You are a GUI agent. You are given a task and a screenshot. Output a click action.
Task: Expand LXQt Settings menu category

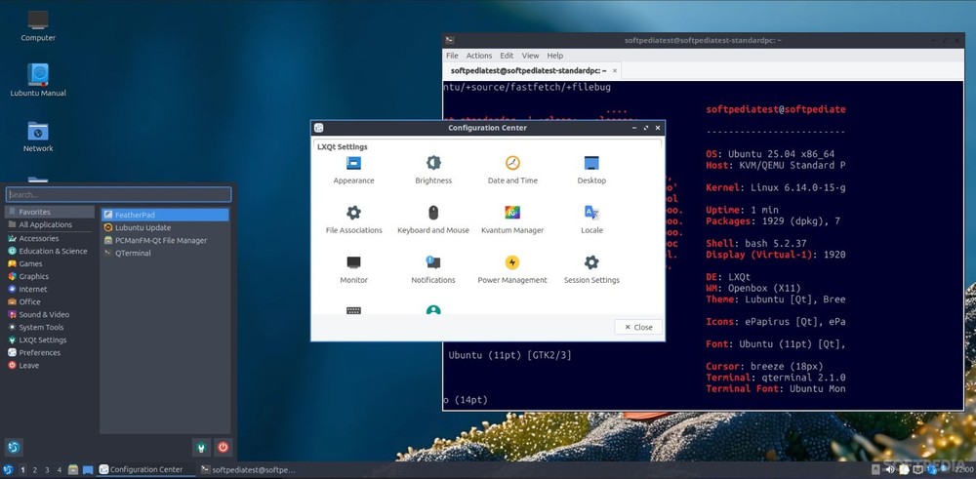pos(50,340)
